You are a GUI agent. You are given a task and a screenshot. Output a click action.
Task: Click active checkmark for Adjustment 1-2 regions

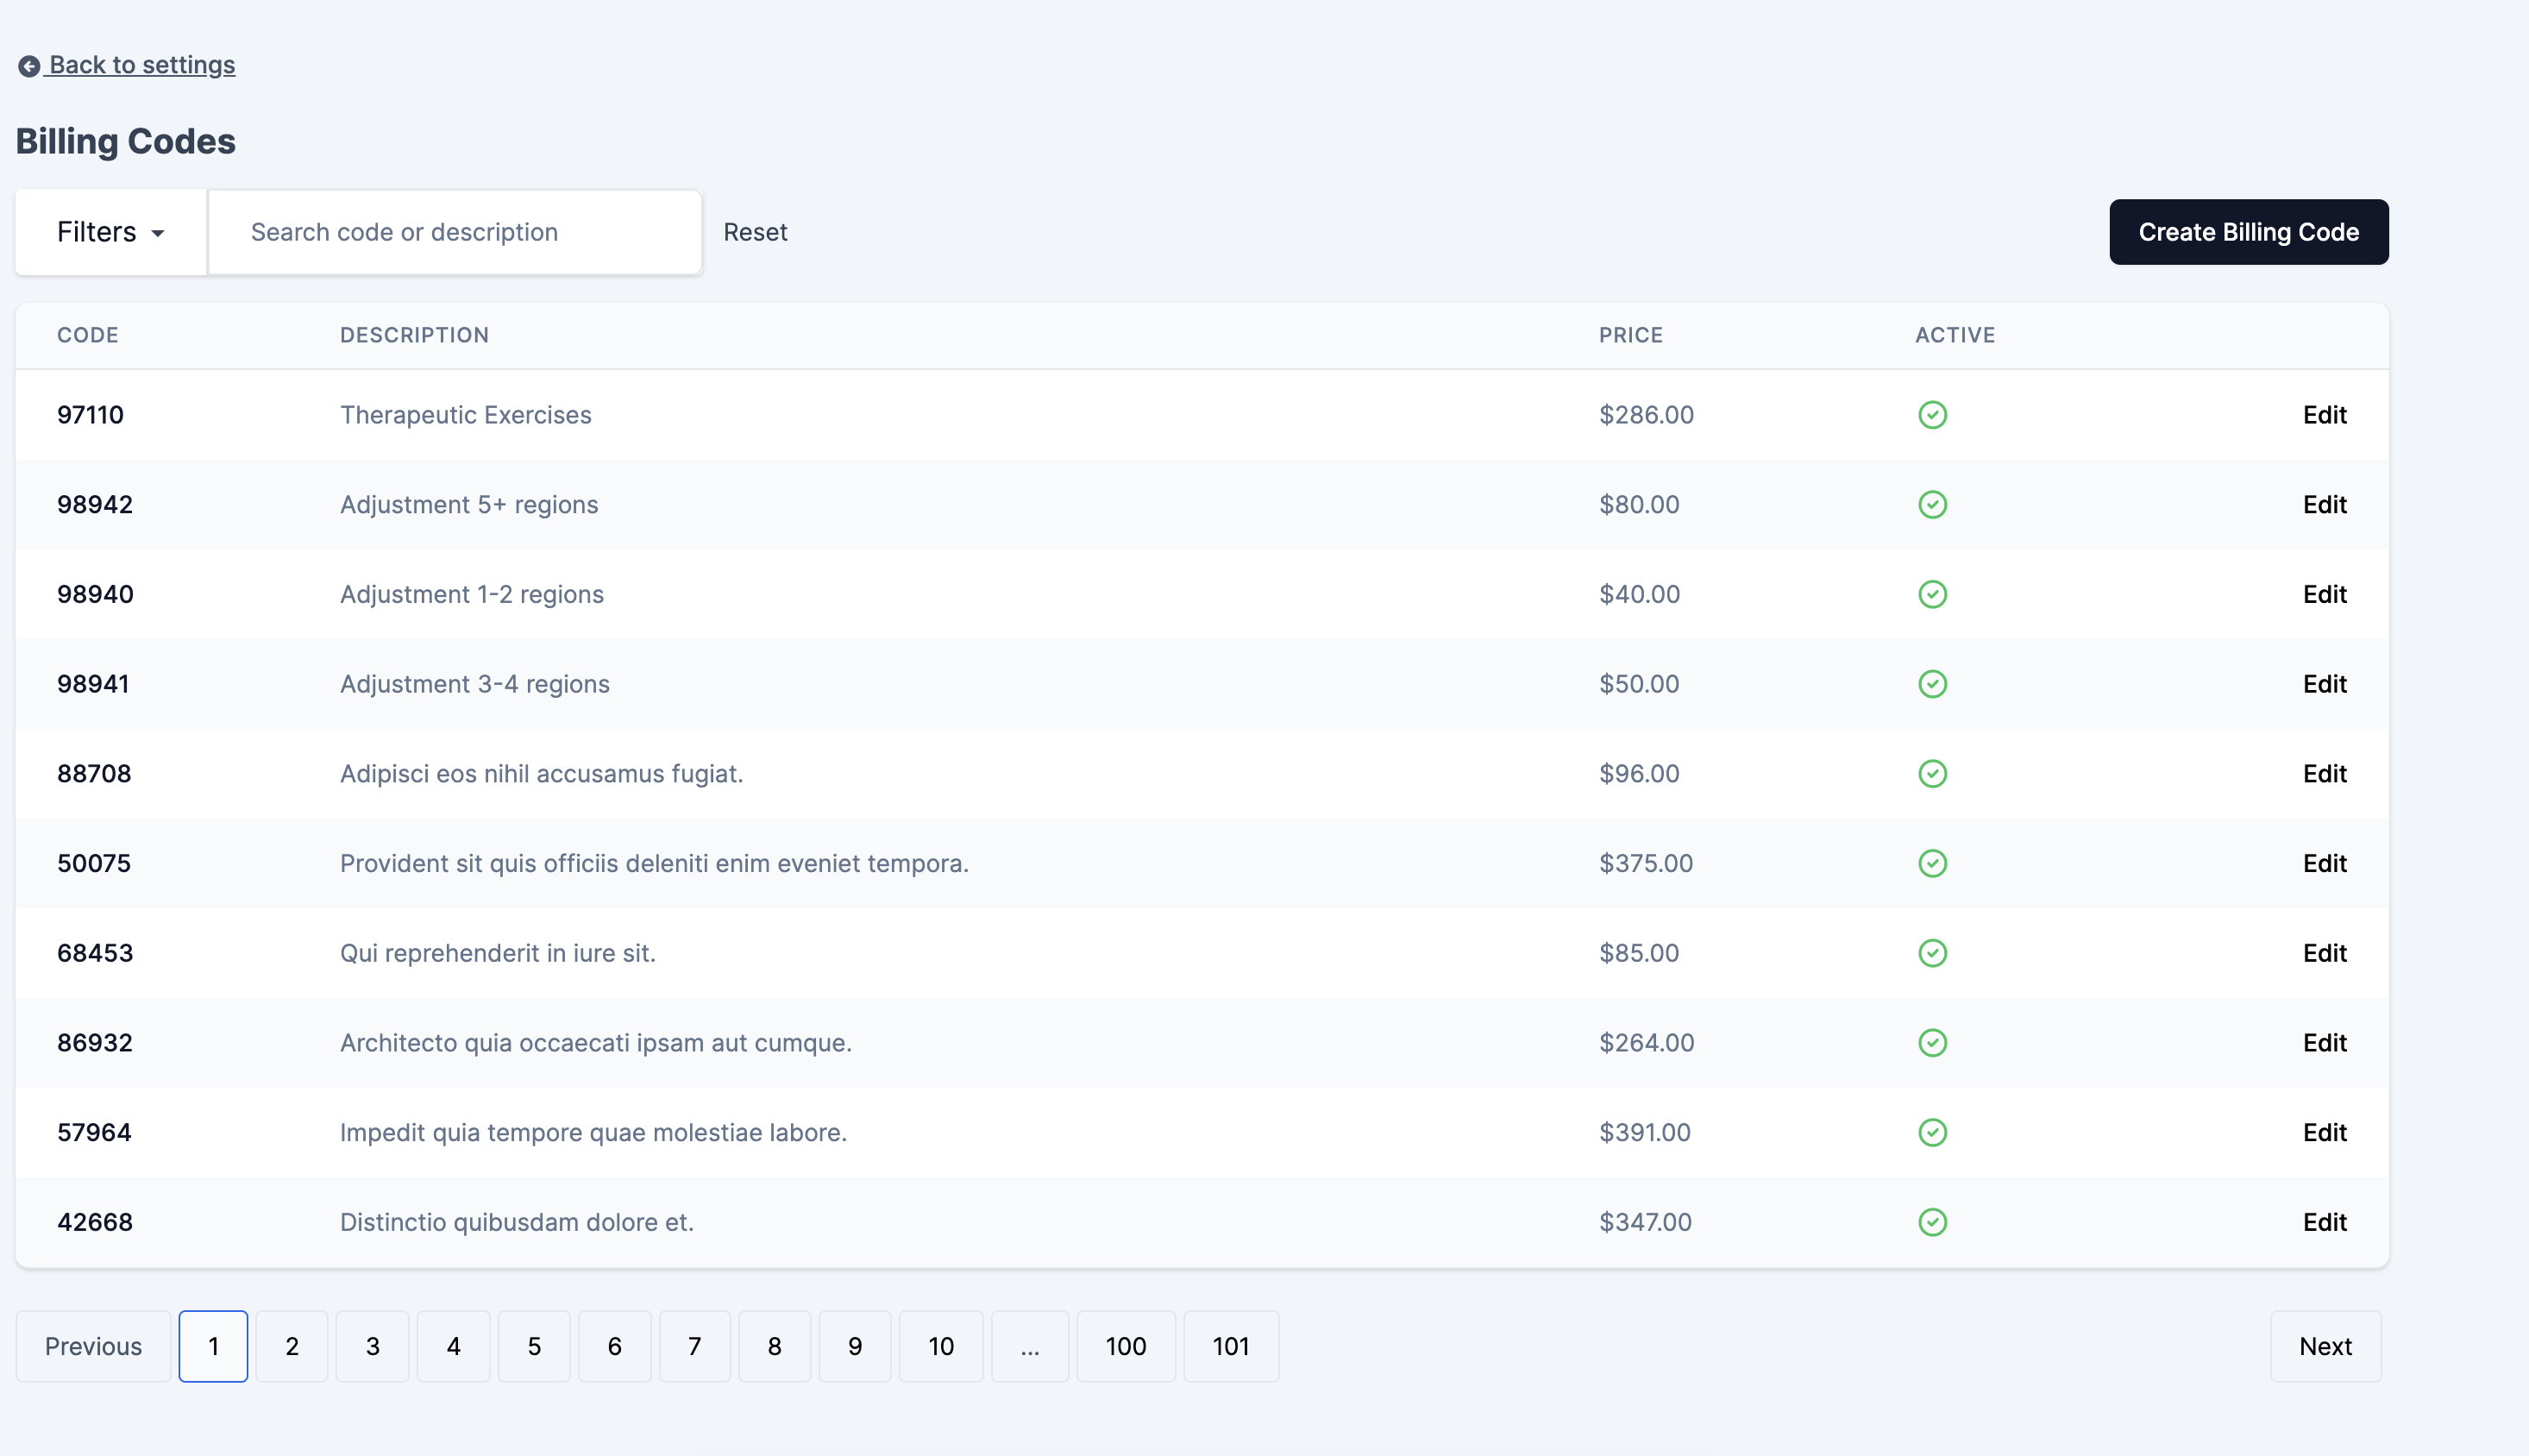pos(1932,595)
